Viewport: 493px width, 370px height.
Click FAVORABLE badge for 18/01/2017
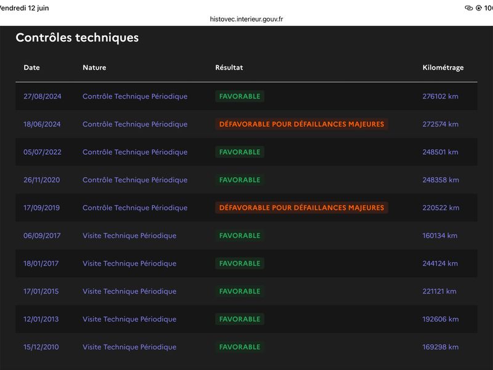tap(240, 263)
